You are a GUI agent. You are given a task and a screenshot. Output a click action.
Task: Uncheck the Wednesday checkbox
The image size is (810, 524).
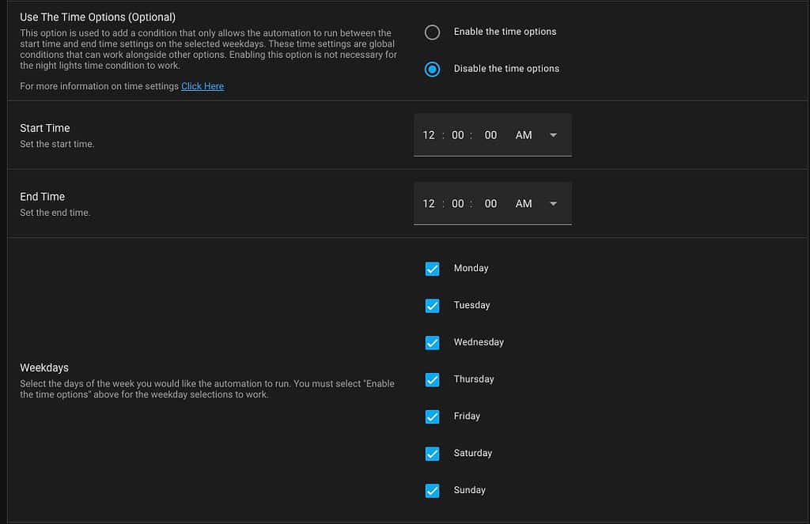click(433, 343)
